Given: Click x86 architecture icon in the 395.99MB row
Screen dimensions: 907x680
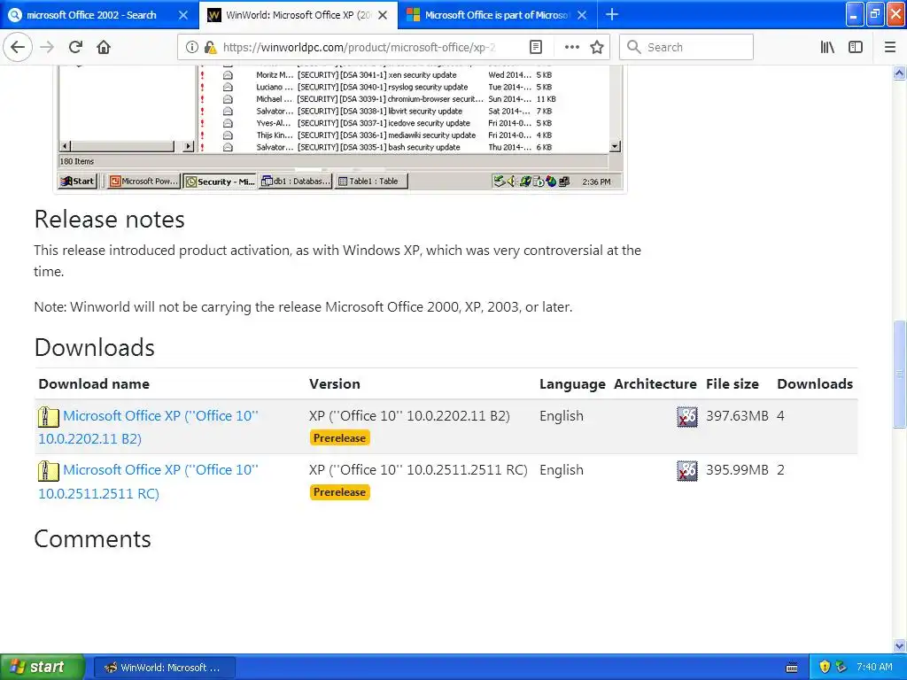Looking at the screenshot, I should (687, 471).
